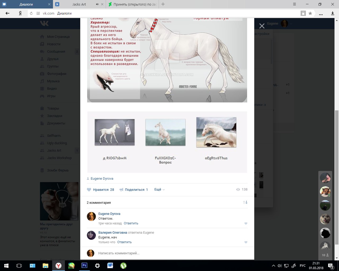Open Photoshop from the taskbar
The height and width of the screenshot is (271, 339).
[x=84, y=265]
